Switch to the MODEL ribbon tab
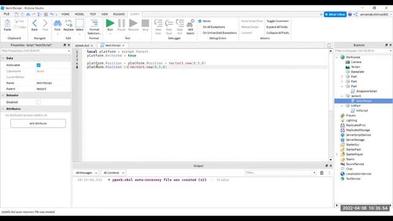Screen dimensions: 393x221 click(x=79, y=14)
